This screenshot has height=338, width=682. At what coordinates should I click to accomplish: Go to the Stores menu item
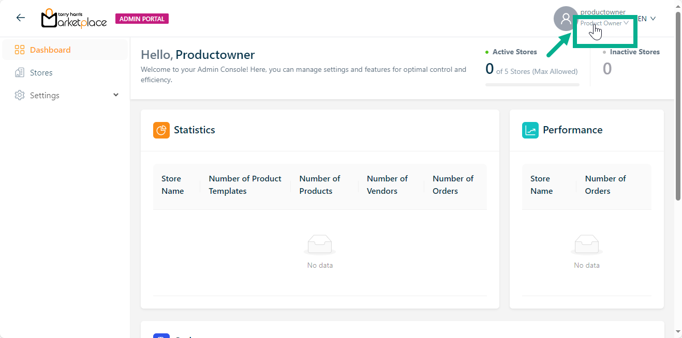(x=41, y=73)
